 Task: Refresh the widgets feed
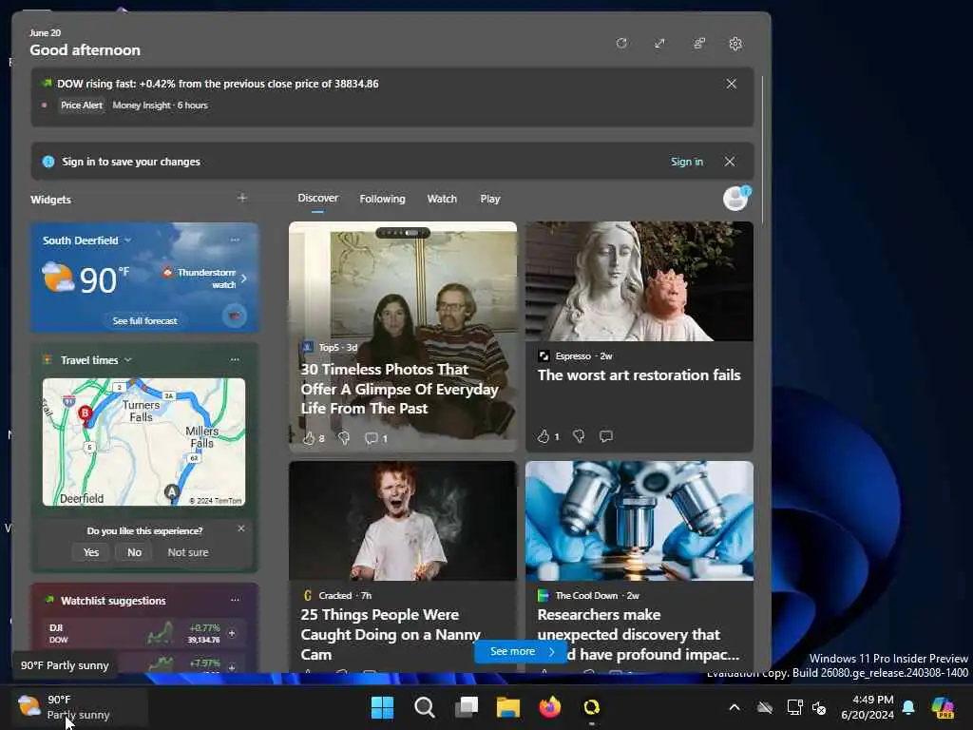pos(621,44)
